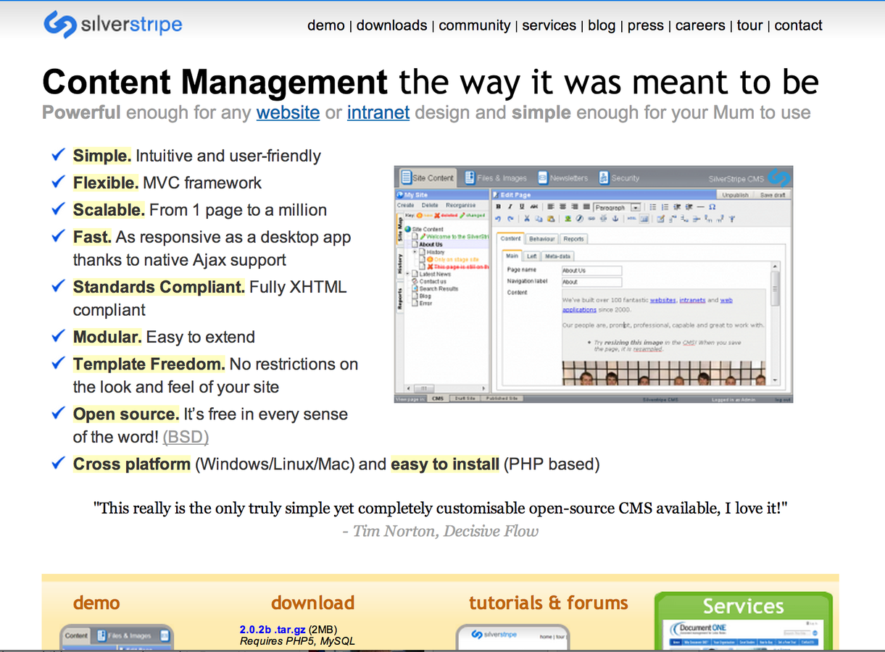The width and height of the screenshot is (885, 652).
Task: Insert bulleted list in CMS editor
Action: click(x=653, y=206)
